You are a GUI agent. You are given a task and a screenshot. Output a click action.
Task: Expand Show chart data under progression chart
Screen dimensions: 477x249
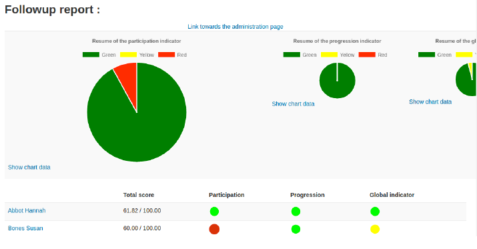[293, 103]
